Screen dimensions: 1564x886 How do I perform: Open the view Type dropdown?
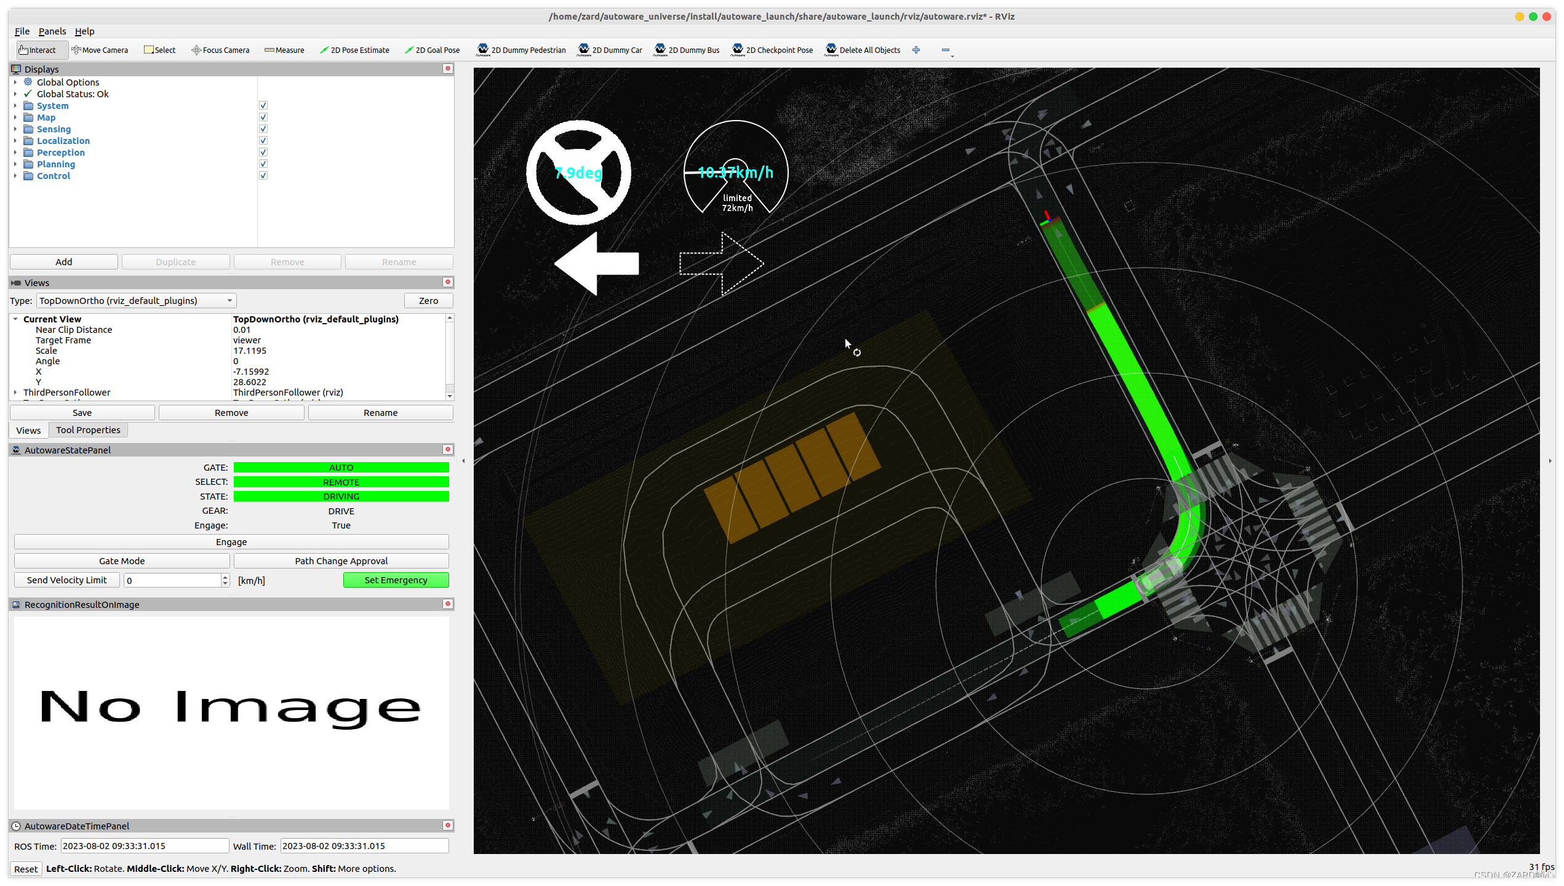click(x=136, y=300)
